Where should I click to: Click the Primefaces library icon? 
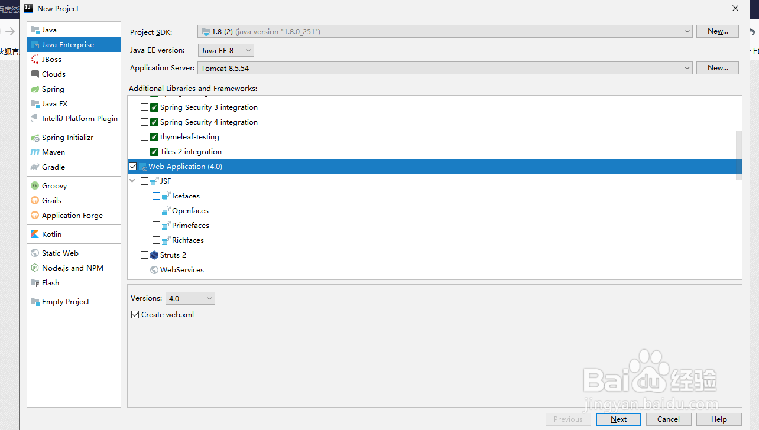(x=166, y=226)
